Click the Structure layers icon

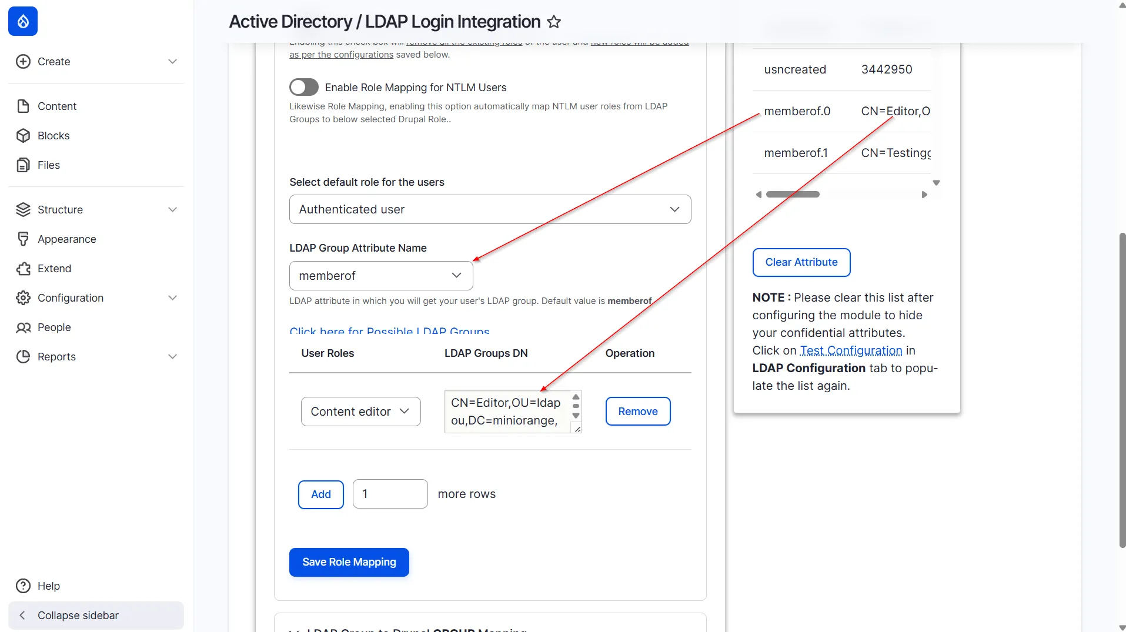point(23,210)
